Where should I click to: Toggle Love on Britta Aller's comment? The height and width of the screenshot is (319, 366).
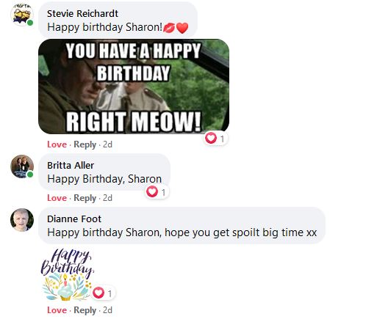click(57, 198)
